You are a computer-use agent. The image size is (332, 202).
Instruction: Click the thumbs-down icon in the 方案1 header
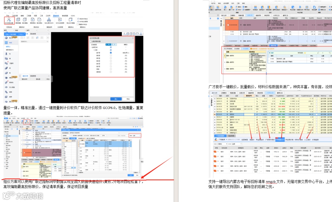(x=330, y=53)
